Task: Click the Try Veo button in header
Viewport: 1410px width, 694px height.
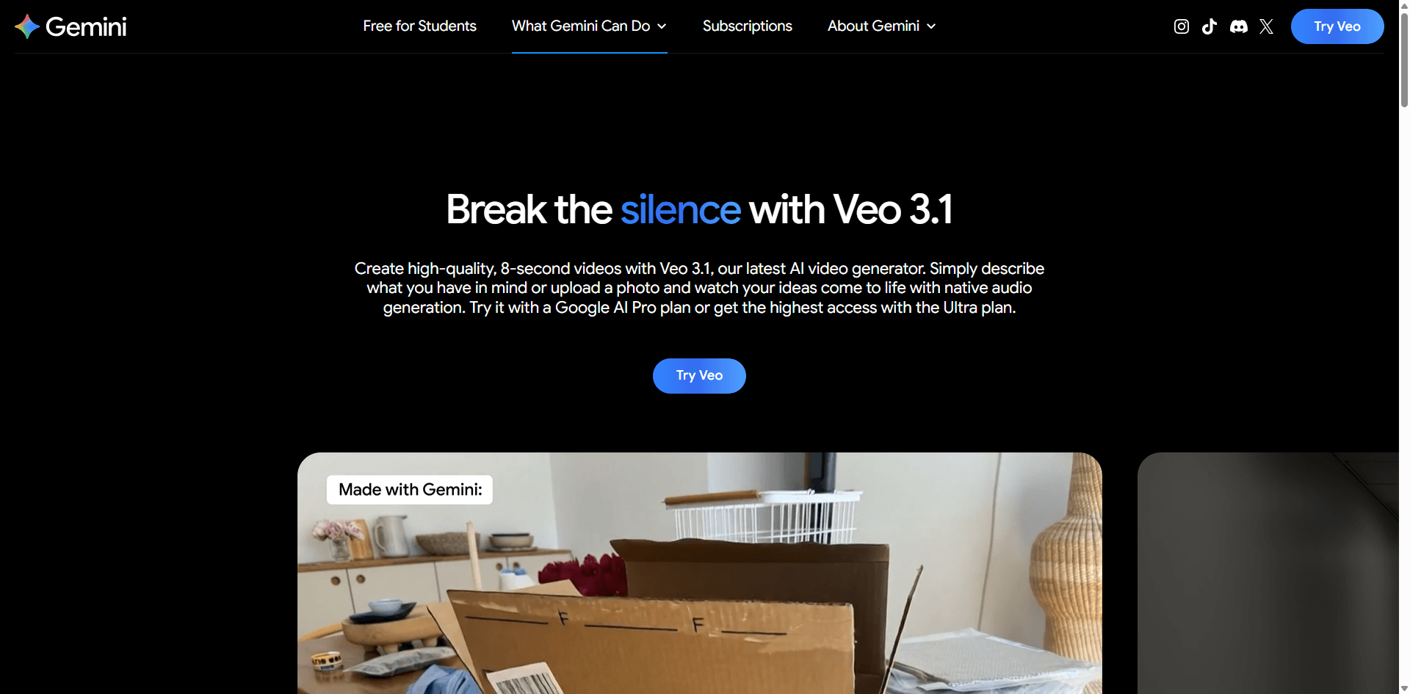Action: (1337, 26)
